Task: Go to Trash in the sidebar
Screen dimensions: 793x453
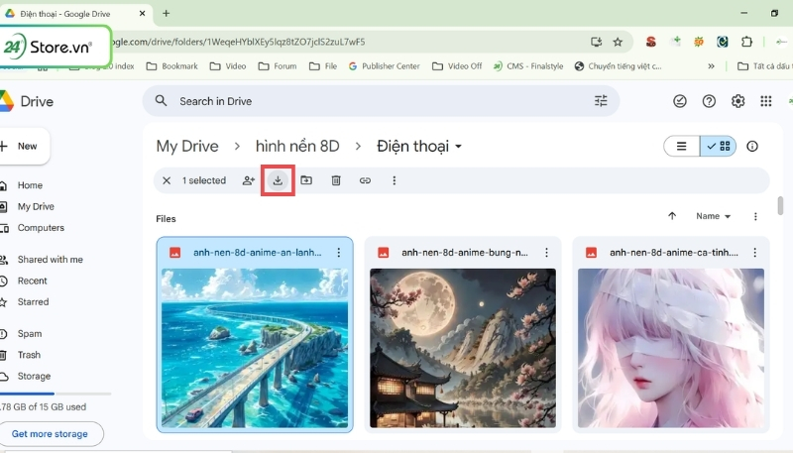Action: pos(29,355)
